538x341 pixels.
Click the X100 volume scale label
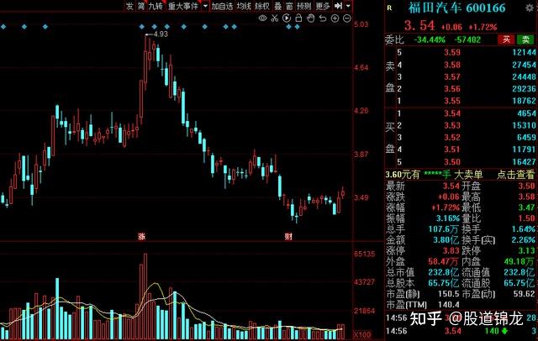pyautogui.click(x=361, y=335)
